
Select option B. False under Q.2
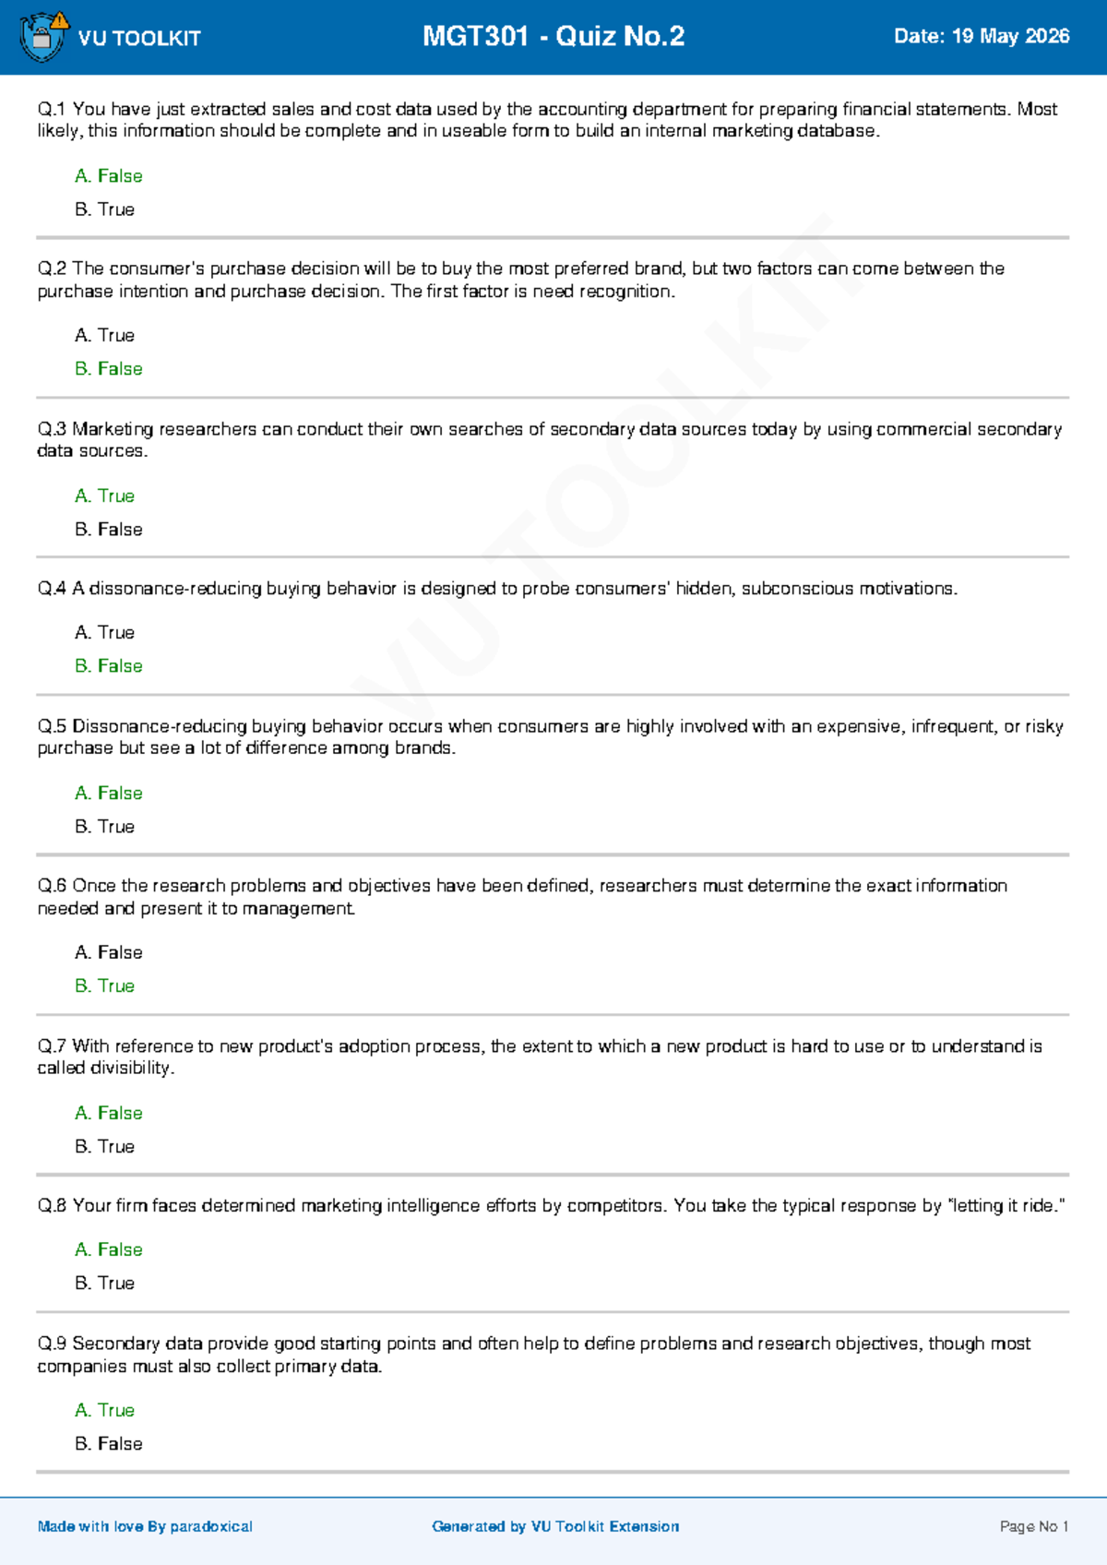coord(109,368)
